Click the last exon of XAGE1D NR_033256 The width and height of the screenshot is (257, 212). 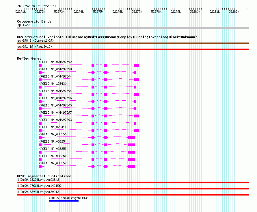coord(132,138)
